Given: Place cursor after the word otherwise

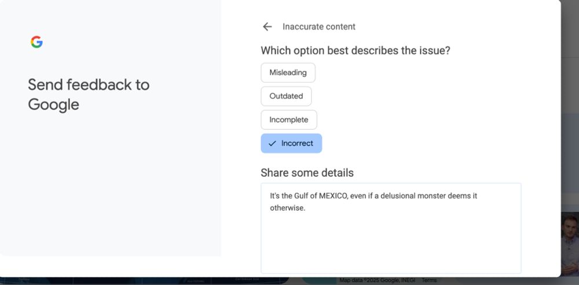Looking at the screenshot, I should point(306,208).
